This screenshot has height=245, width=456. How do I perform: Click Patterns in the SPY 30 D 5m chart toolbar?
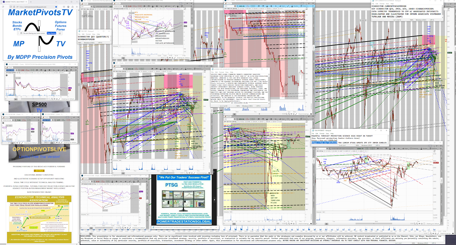click(304, 119)
